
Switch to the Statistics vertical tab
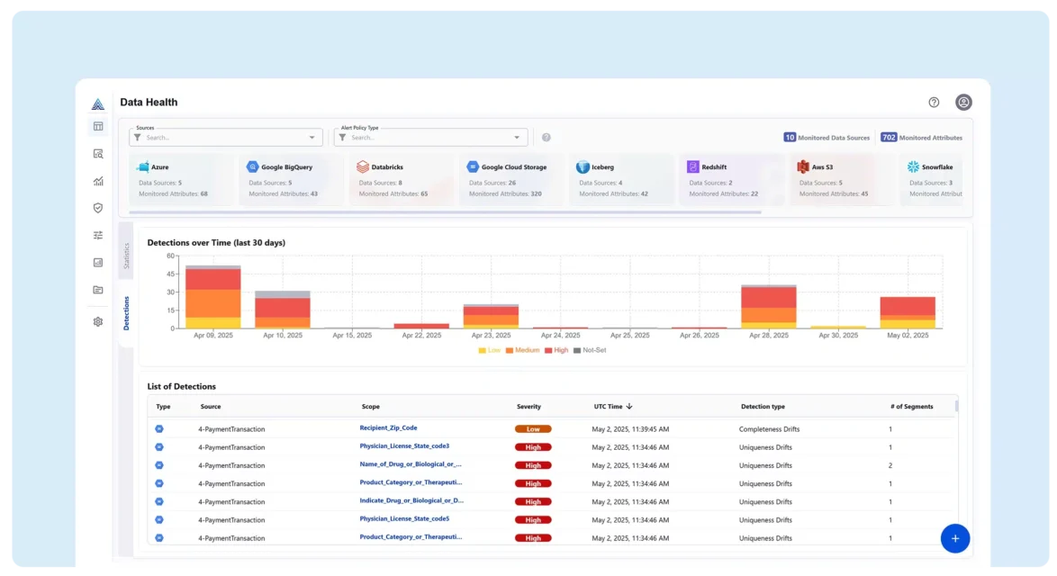tap(126, 255)
